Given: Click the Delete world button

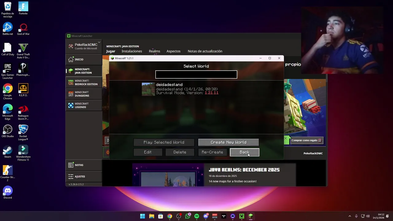Looking at the screenshot, I should point(180,152).
